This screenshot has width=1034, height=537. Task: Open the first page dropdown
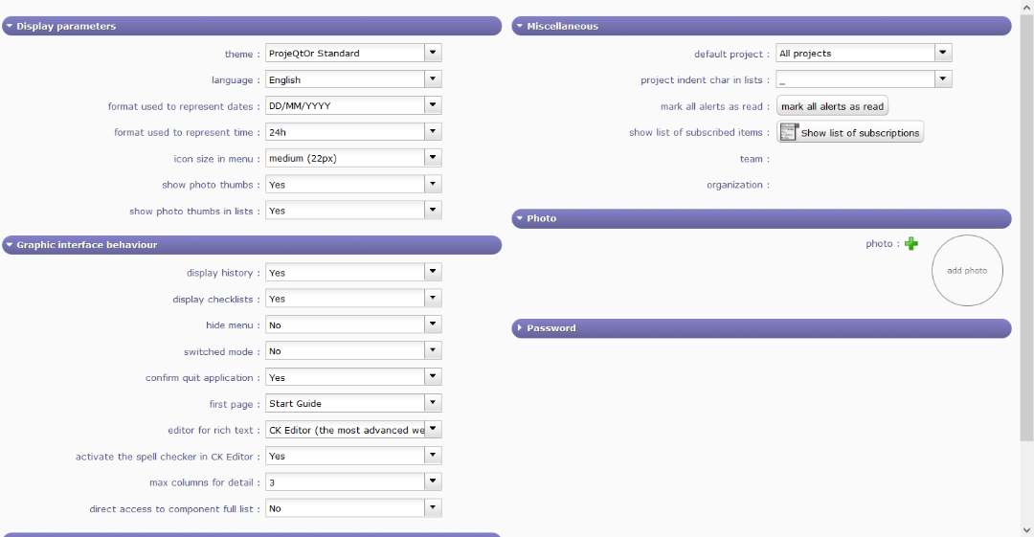pyautogui.click(x=434, y=404)
